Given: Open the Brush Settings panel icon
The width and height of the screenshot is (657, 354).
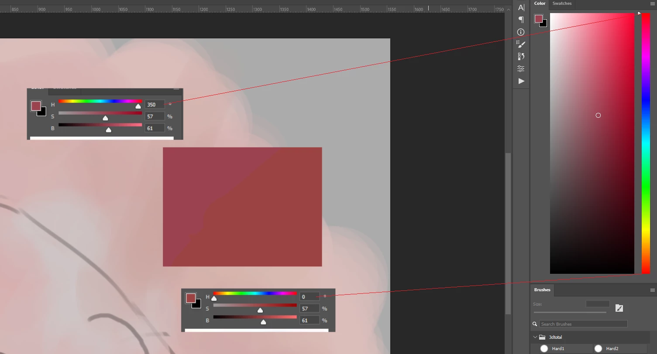Looking at the screenshot, I should pyautogui.click(x=521, y=44).
